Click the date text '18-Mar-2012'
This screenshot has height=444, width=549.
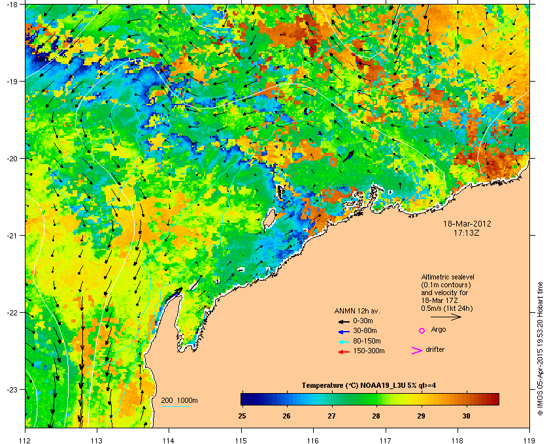point(467,223)
